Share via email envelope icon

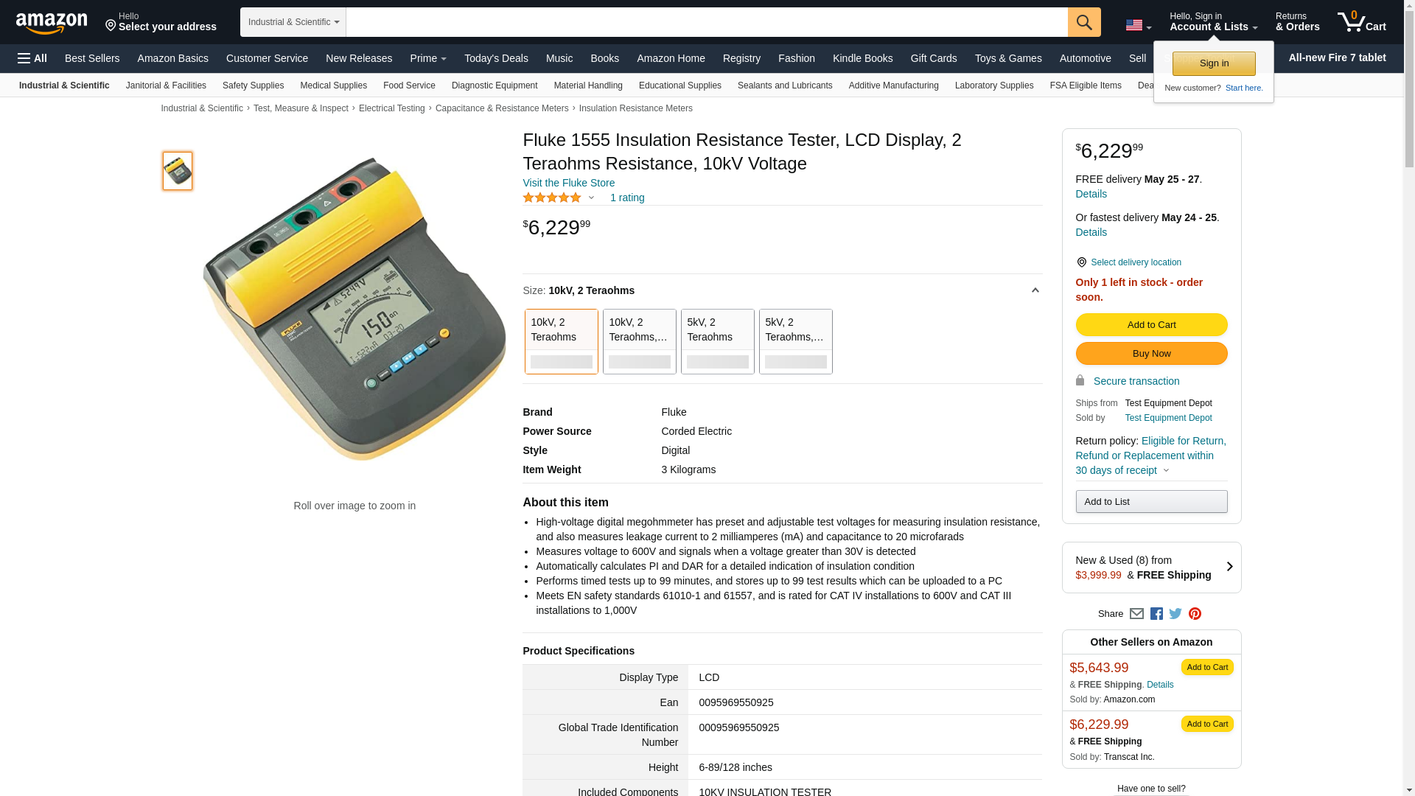(1136, 614)
